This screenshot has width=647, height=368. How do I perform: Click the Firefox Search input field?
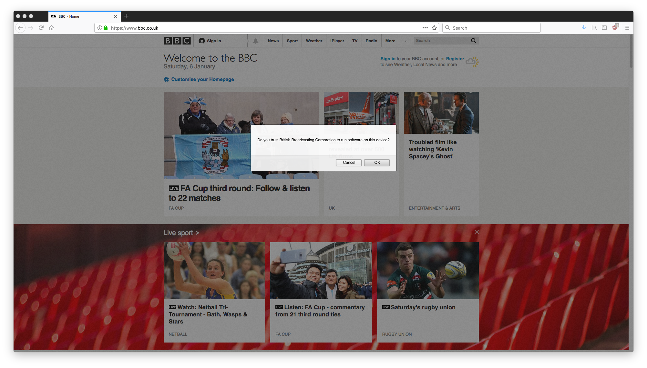pos(494,28)
